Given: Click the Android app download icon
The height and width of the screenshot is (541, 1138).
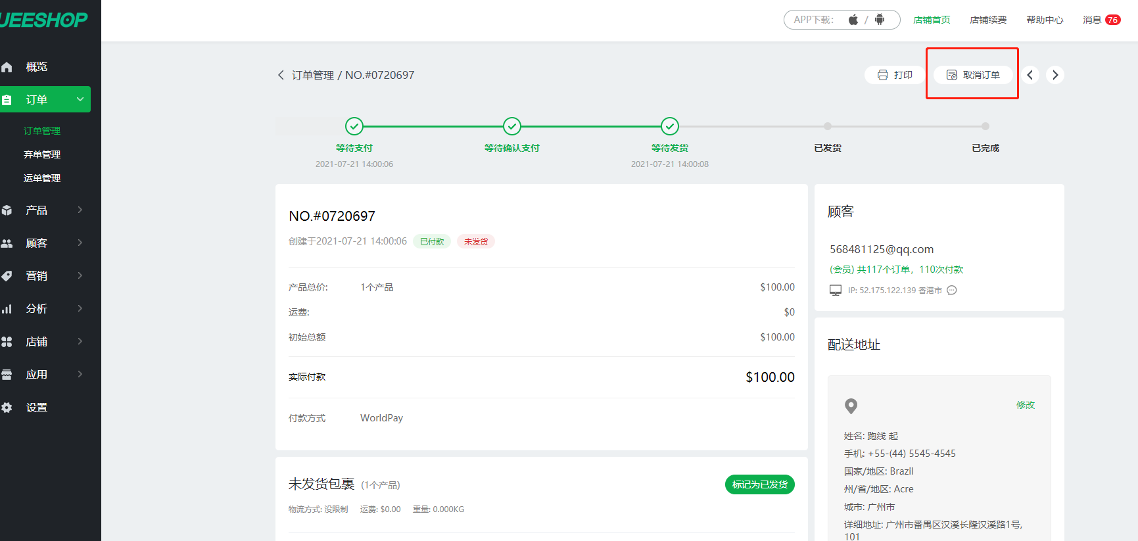Looking at the screenshot, I should (x=880, y=20).
